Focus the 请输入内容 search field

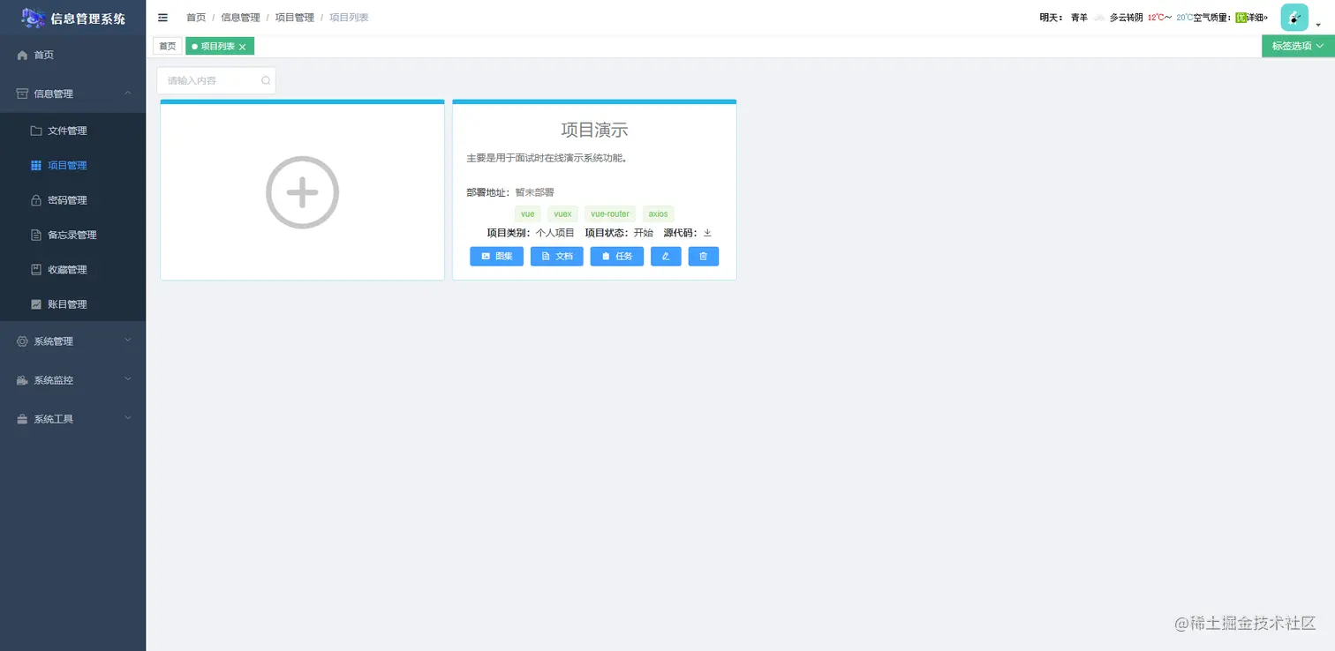[216, 80]
